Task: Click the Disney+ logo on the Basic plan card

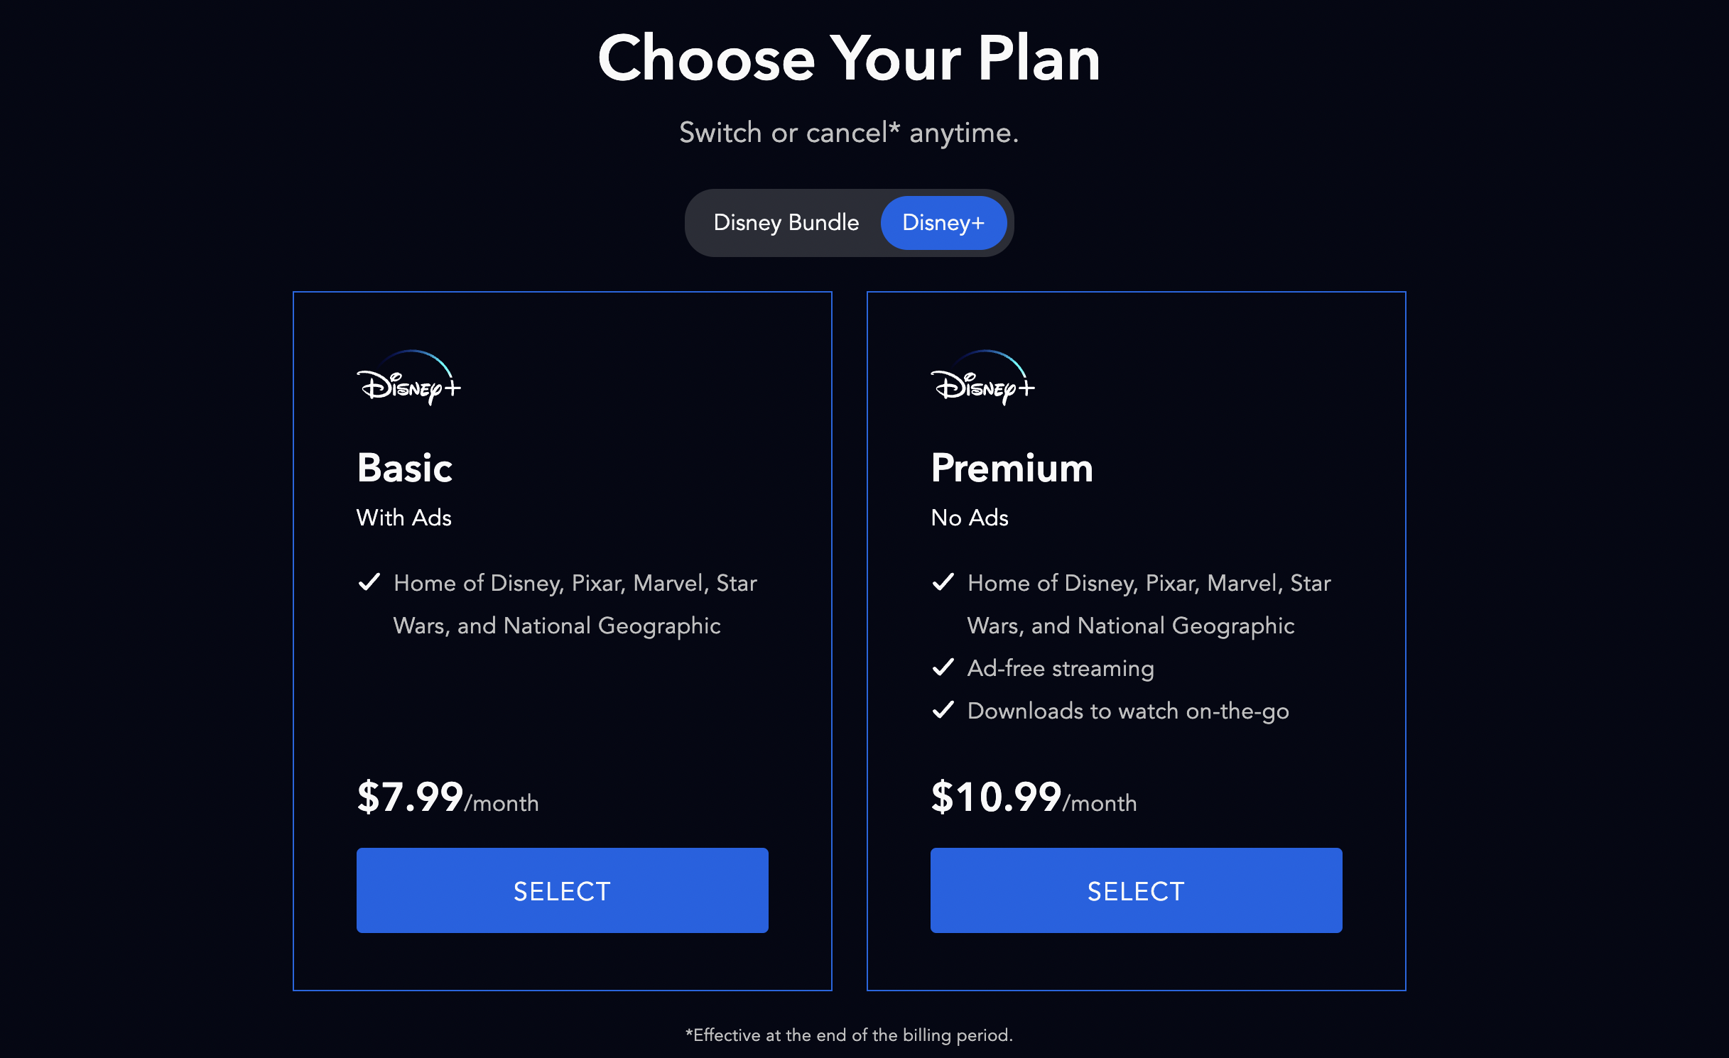Action: click(409, 383)
